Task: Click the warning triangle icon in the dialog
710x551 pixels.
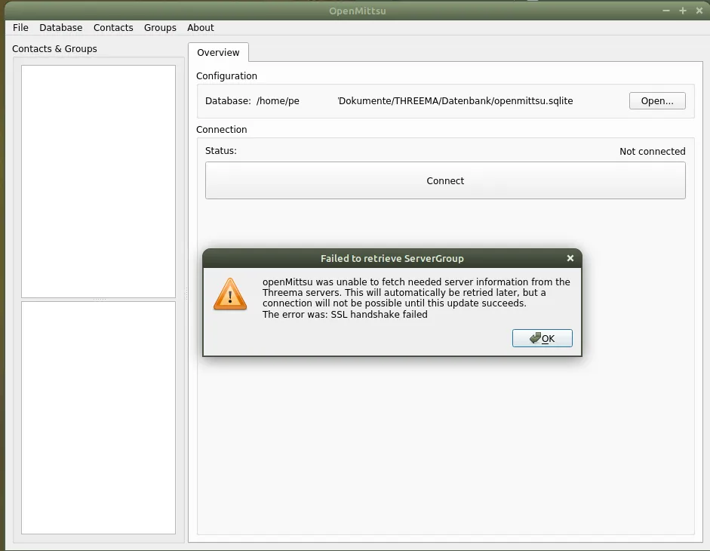Action: click(229, 294)
